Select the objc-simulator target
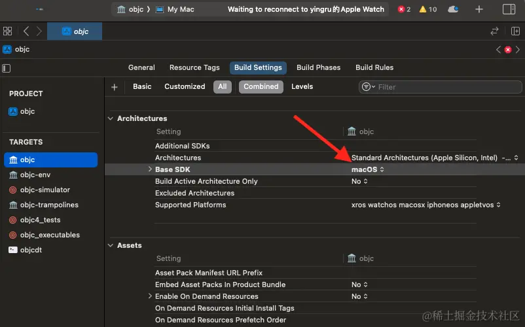The image size is (525, 327). (x=39, y=190)
